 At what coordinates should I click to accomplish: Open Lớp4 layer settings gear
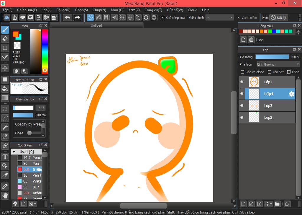tap(291, 94)
